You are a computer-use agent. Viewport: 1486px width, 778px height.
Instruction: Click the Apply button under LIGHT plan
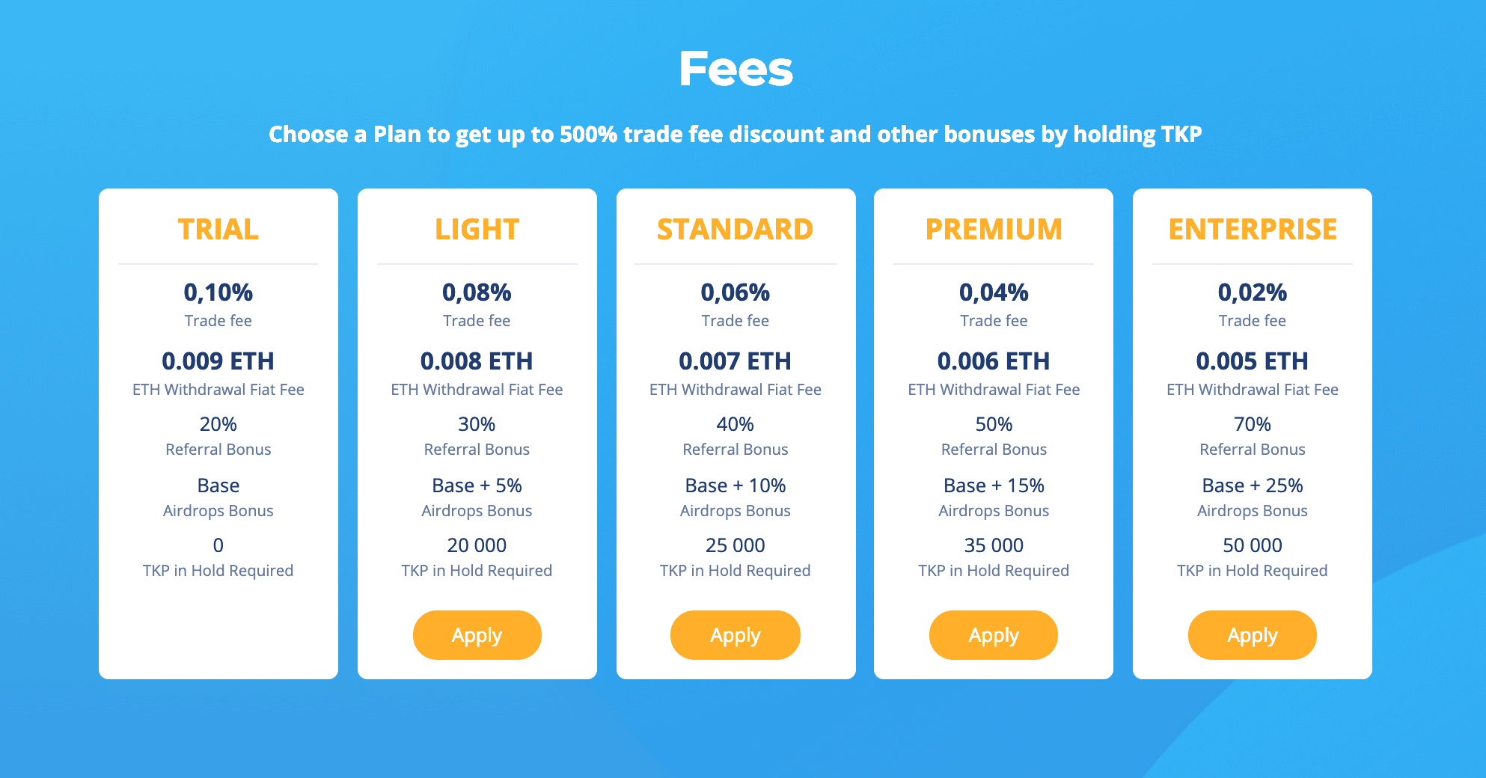pos(477,634)
